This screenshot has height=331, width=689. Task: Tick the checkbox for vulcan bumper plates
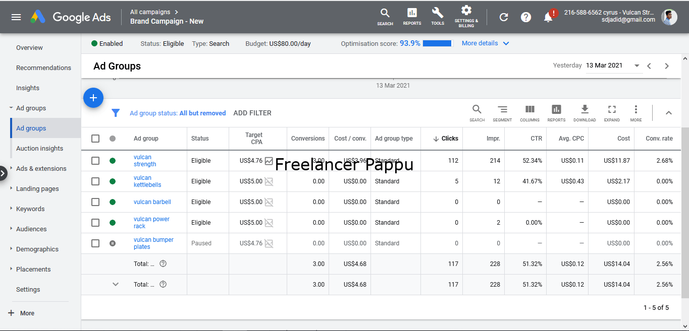point(95,243)
